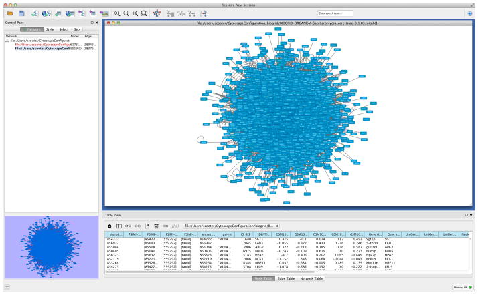Import network from public database globe icon
The width and height of the screenshot is (478, 295).
click(46, 13)
